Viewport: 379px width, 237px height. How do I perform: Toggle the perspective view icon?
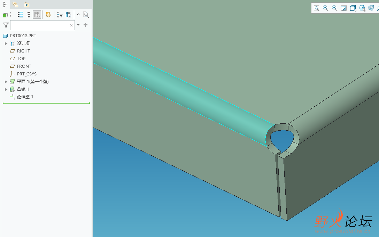371,8
